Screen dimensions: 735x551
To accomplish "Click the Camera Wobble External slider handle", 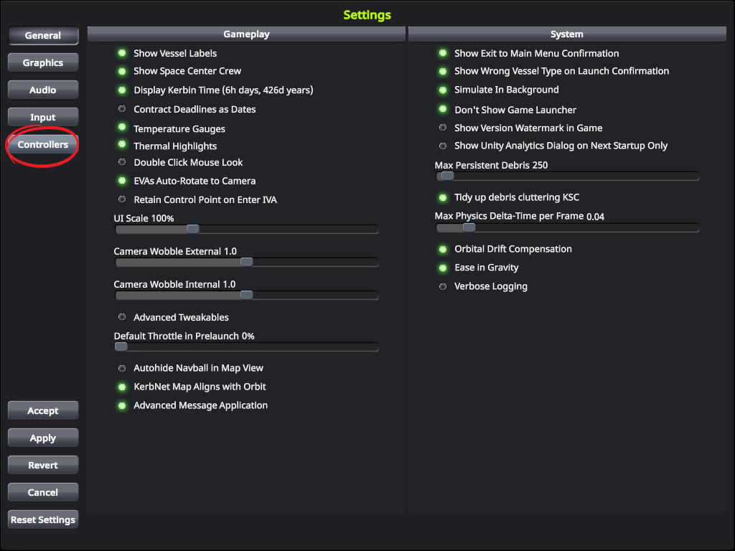I will click(246, 262).
